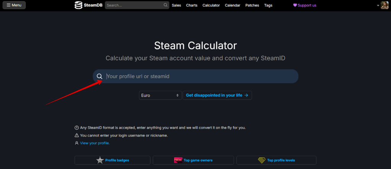
Task: Click the gold diamond levels icon
Action: click(x=262, y=160)
